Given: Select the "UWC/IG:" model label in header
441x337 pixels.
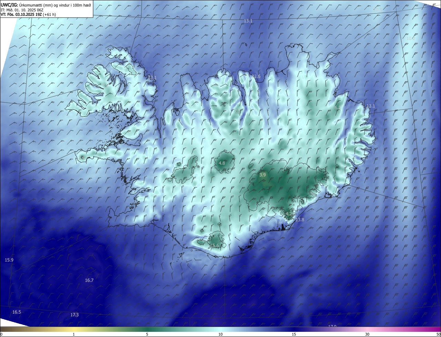Looking at the screenshot, I should point(9,5).
